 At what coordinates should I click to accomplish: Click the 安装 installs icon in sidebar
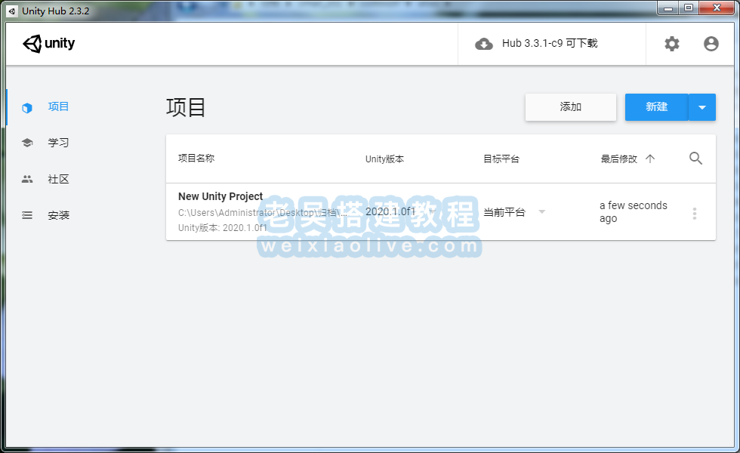pyautogui.click(x=27, y=214)
